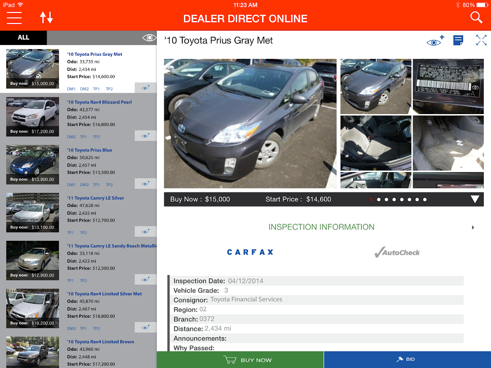Tap DM2 tag on Rav4 Limited Silver Met
This screenshot has height=368, width=491.
[71, 328]
